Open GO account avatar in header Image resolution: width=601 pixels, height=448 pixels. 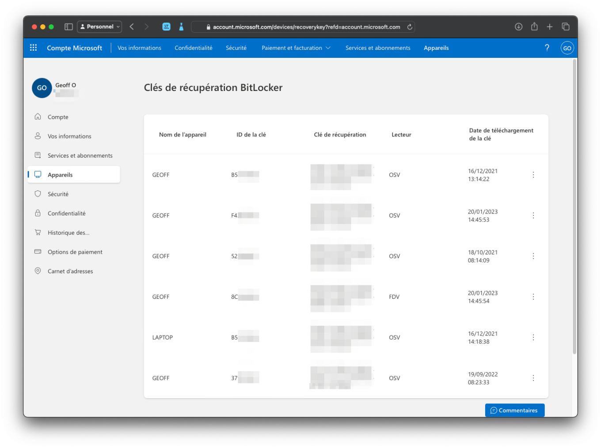[x=567, y=48]
